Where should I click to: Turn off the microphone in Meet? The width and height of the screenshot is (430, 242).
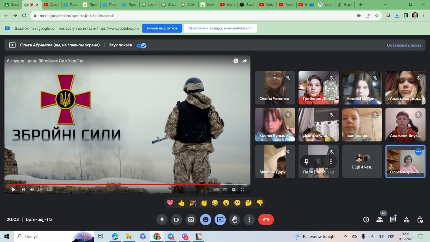pos(162,219)
